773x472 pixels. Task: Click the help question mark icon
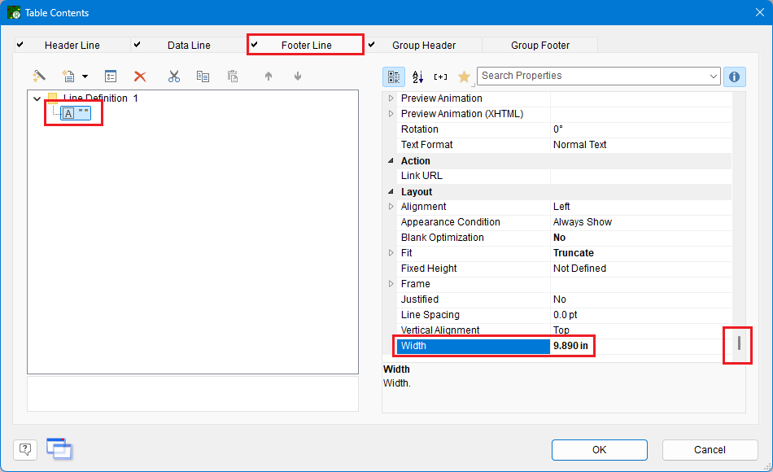tap(25, 449)
